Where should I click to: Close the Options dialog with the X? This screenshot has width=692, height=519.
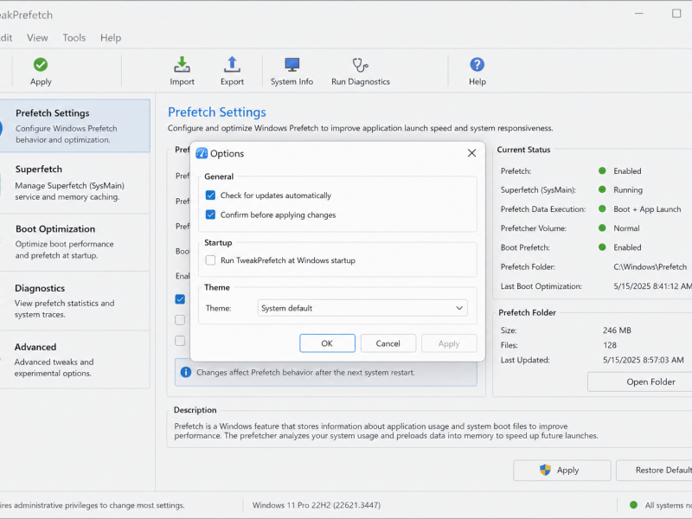[471, 153]
